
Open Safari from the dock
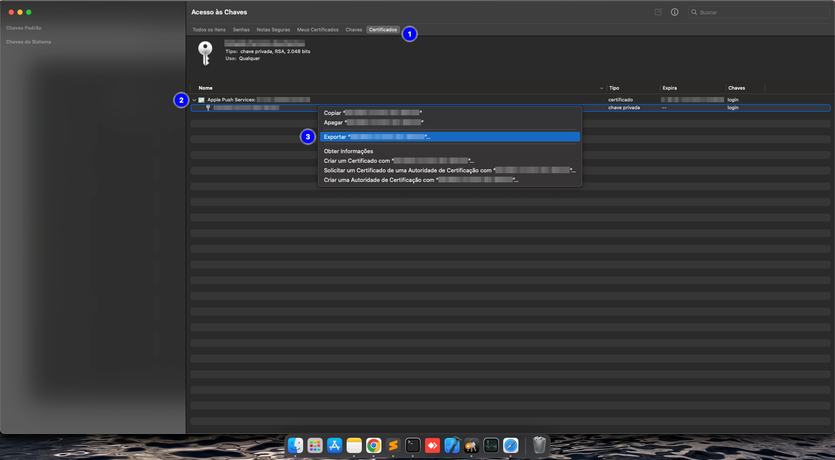tap(511, 446)
